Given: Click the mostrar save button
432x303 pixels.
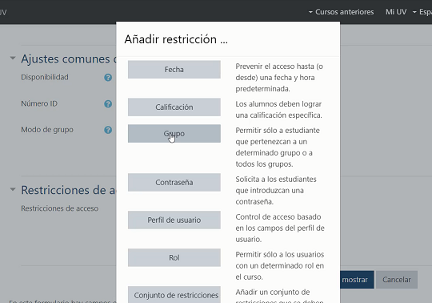Looking at the screenshot, I should (357, 280).
